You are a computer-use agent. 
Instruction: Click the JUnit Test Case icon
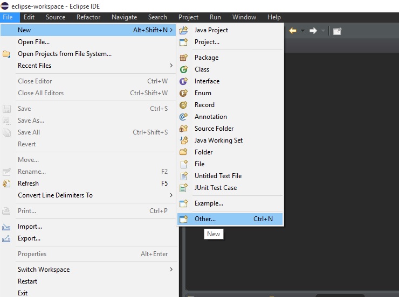[x=183, y=188]
